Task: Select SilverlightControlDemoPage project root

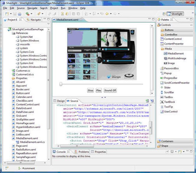Action: click(26, 29)
